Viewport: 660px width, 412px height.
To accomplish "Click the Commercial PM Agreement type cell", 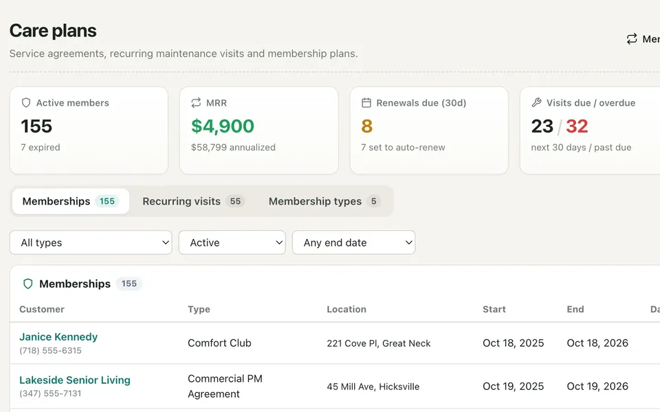I will coord(225,387).
